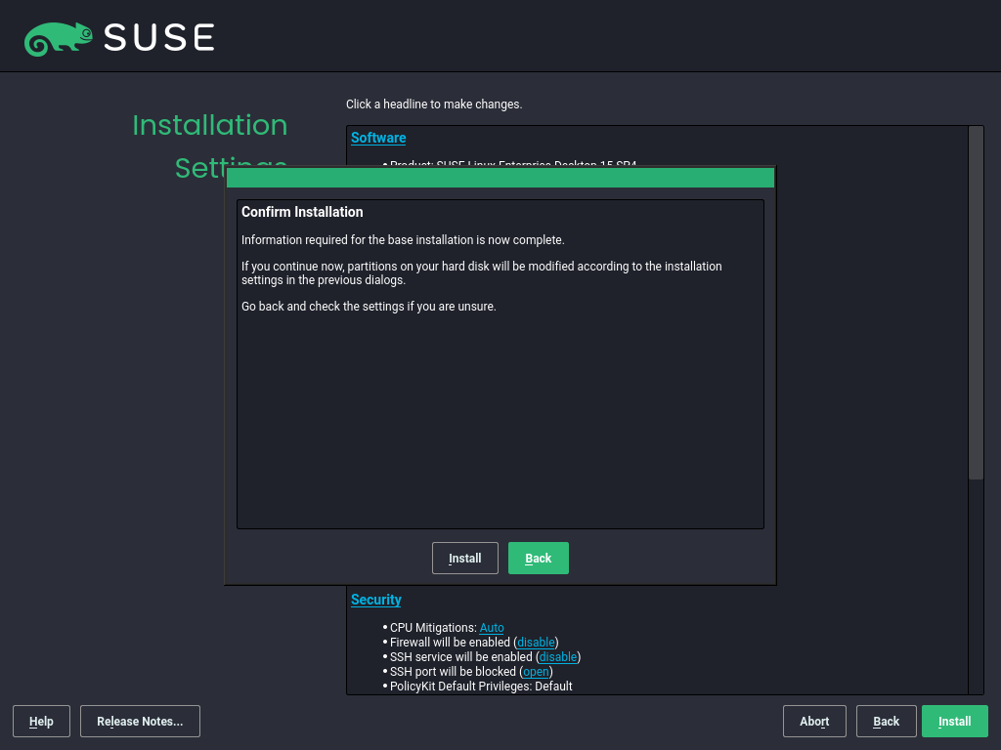Open the Software headline
This screenshot has width=1001, height=750.
coord(378,138)
